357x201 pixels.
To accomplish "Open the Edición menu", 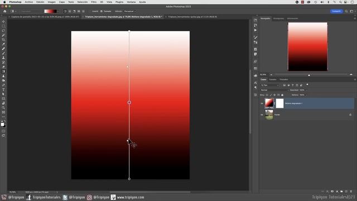I will pos(40,2).
